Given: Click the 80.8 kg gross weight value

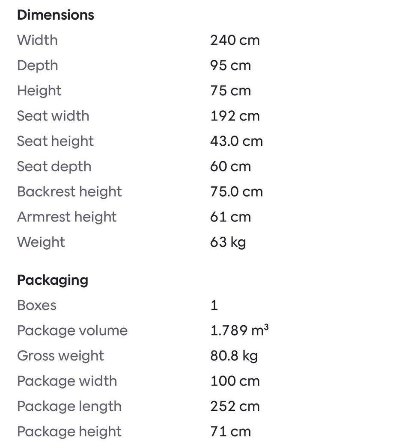Looking at the screenshot, I should pos(234,356).
